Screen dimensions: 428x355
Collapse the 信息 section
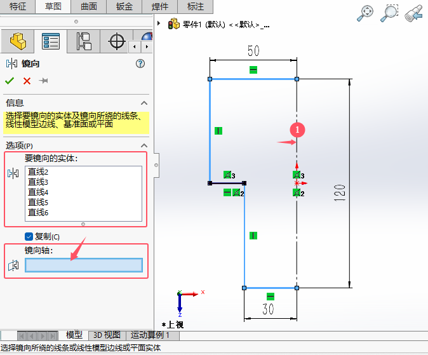[144, 103]
